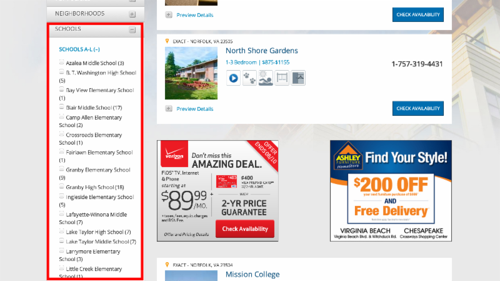The image size is (500, 281).
Task: Click the pet-friendly paw prints icon
Action: tap(249, 78)
